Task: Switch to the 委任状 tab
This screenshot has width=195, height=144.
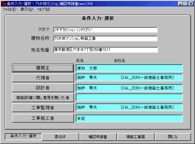Action: pos(60,137)
